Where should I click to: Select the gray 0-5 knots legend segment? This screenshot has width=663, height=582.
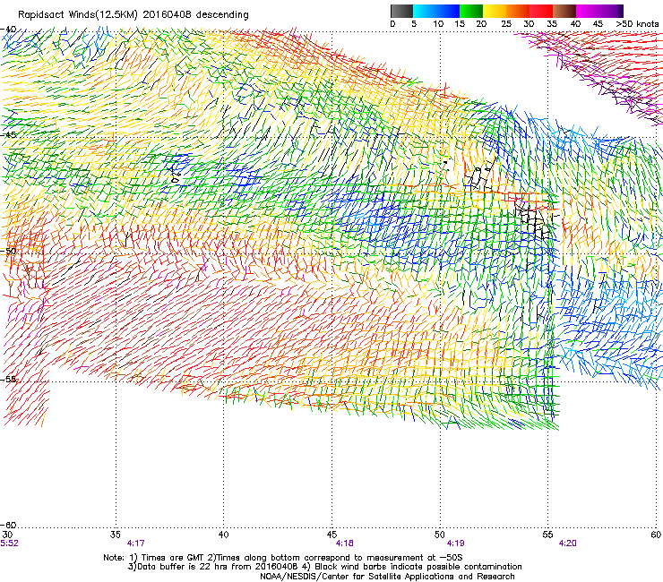(x=401, y=11)
